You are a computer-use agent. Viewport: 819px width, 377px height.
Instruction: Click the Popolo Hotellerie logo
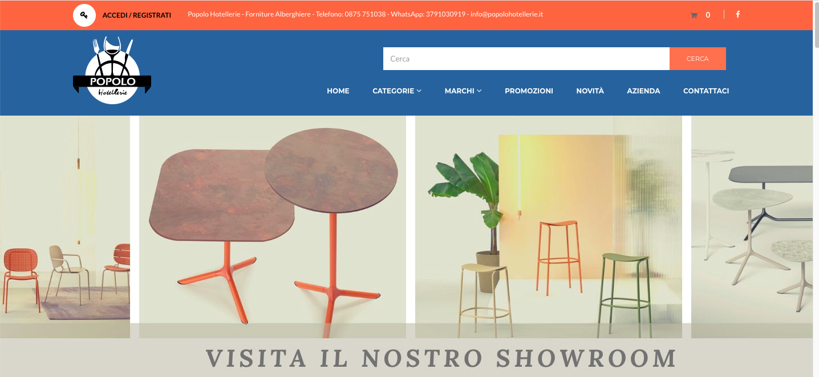(x=112, y=71)
